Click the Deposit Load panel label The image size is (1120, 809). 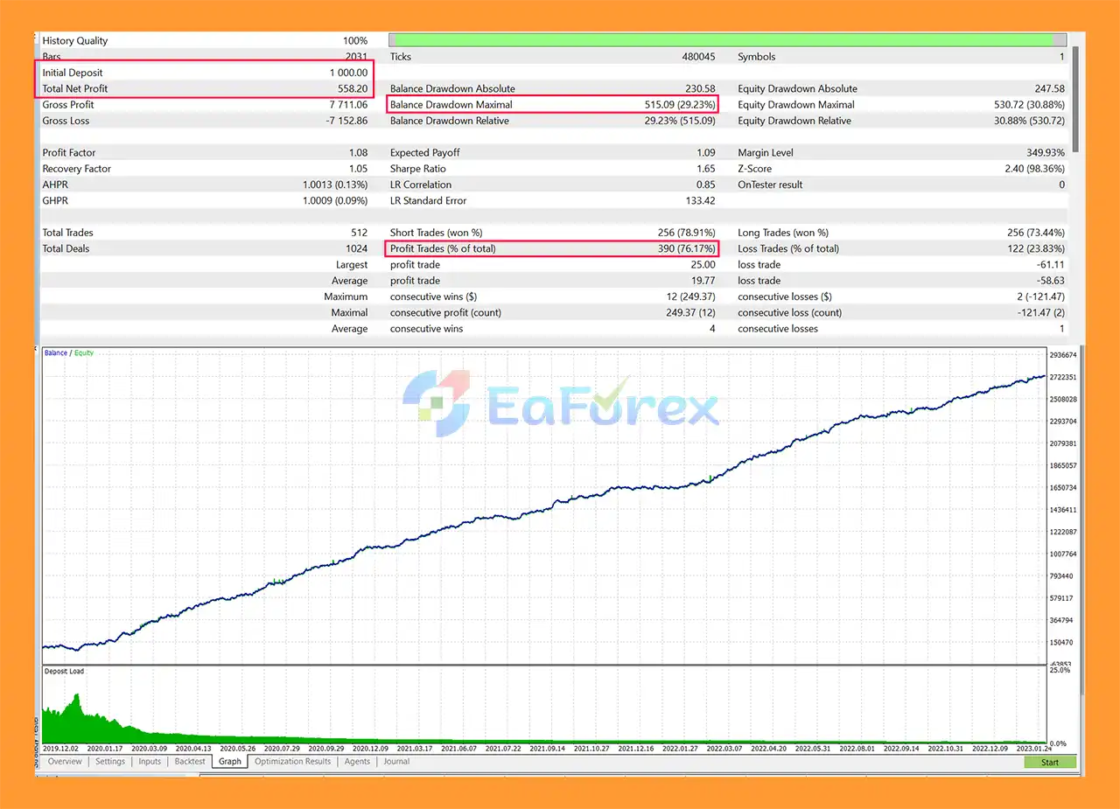tap(64, 672)
